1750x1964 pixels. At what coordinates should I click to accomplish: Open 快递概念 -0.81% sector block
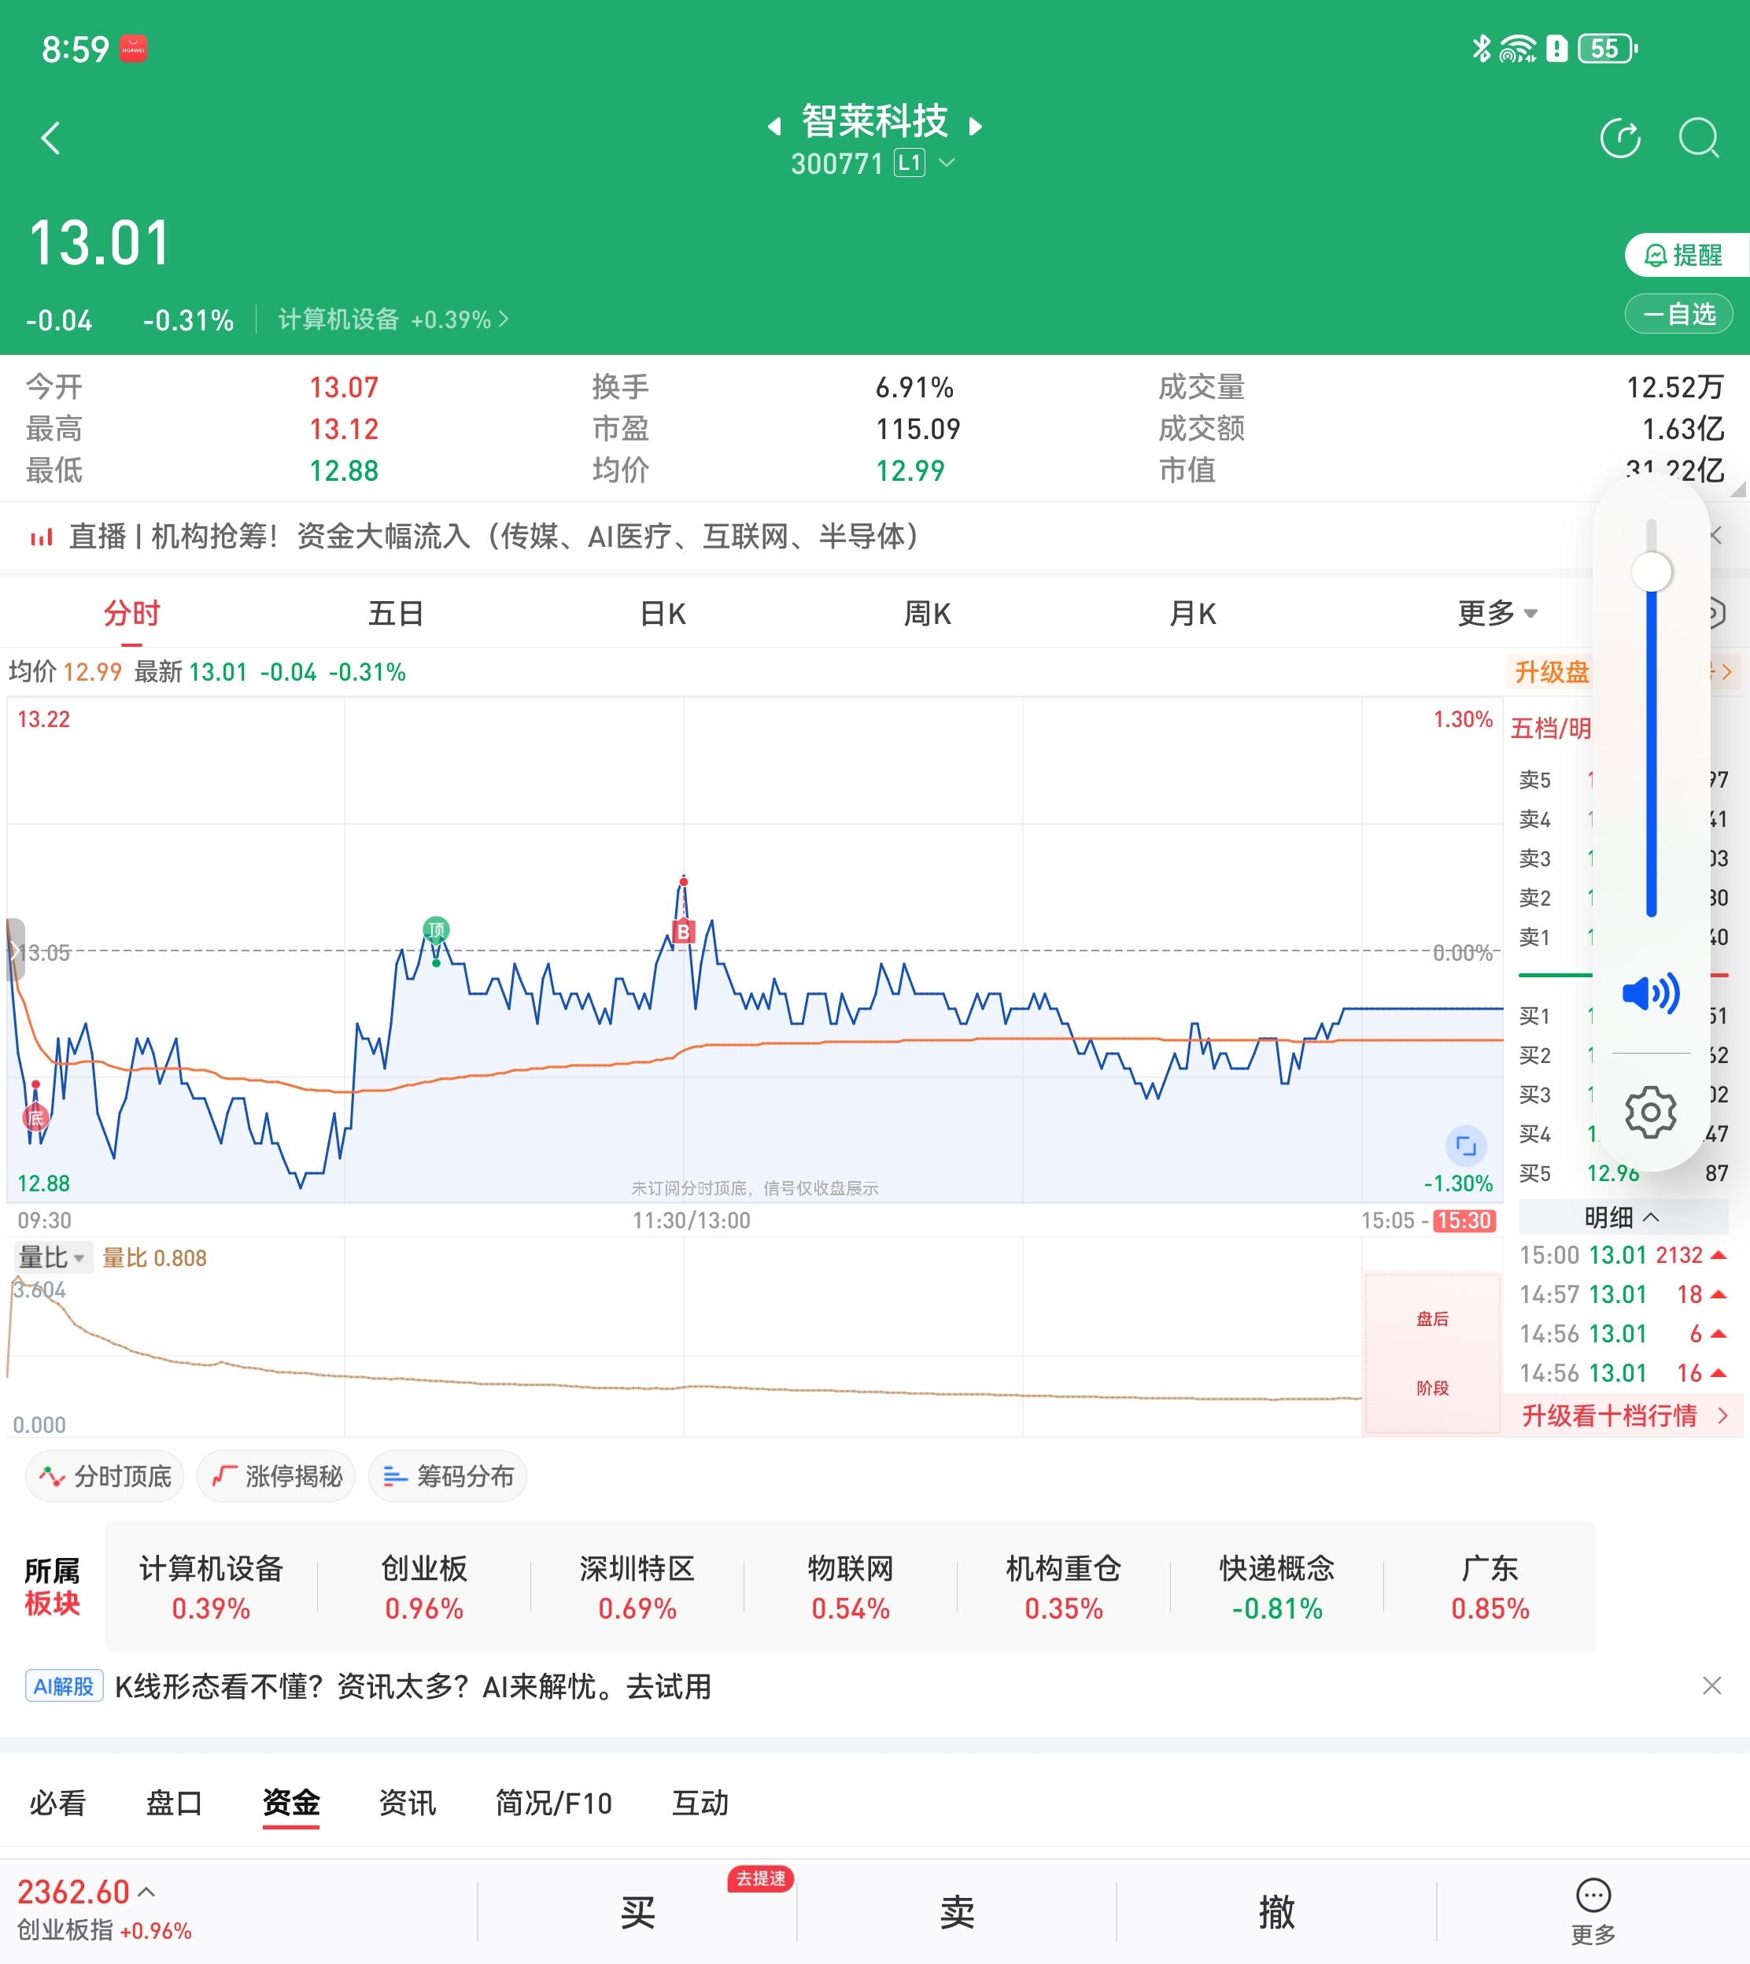coord(1277,1586)
